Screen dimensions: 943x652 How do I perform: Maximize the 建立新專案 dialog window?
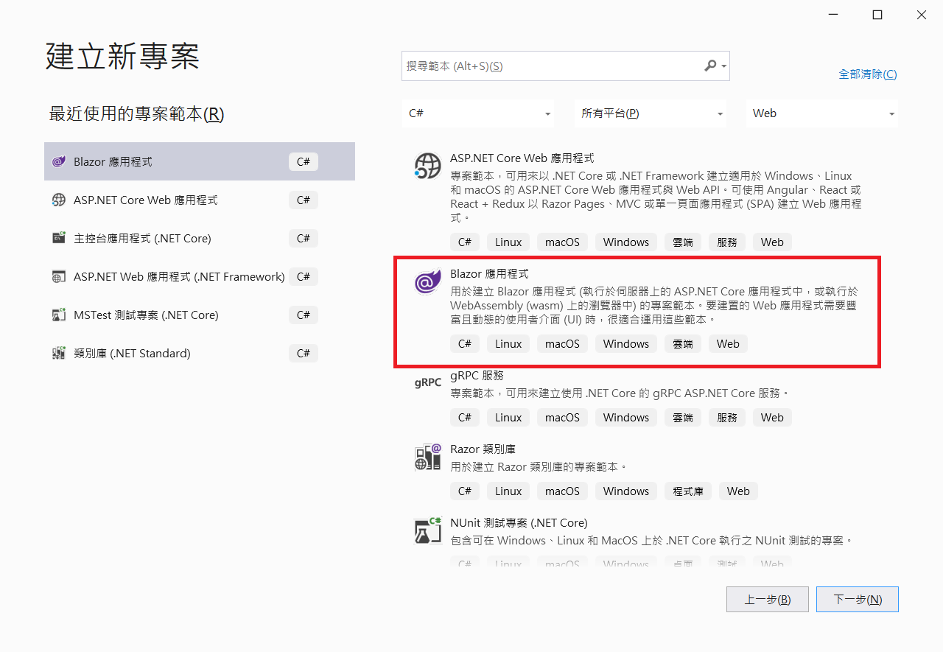click(877, 15)
